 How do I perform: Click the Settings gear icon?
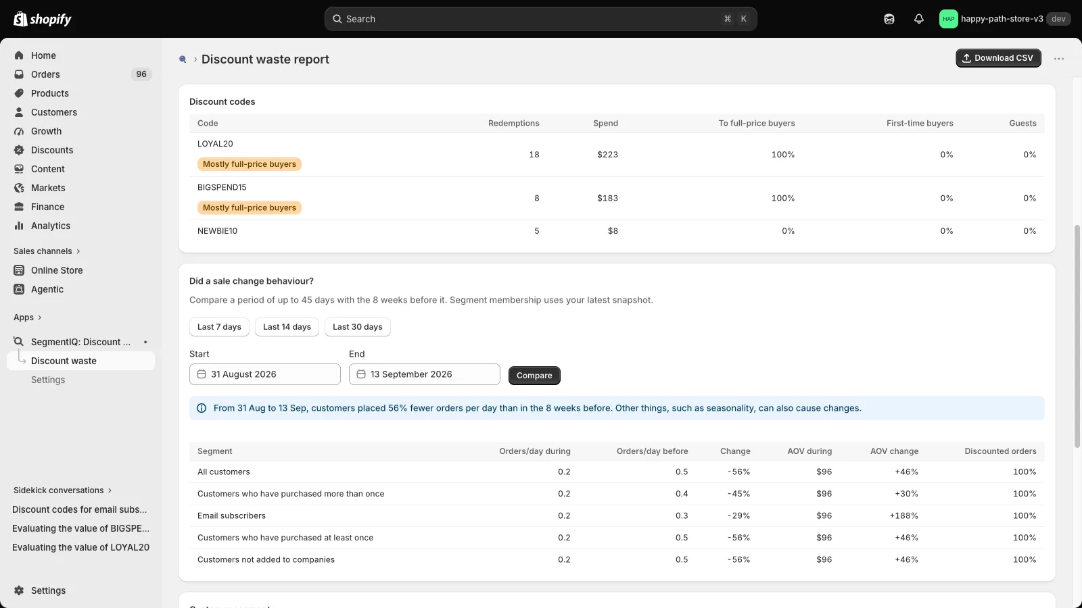19,590
